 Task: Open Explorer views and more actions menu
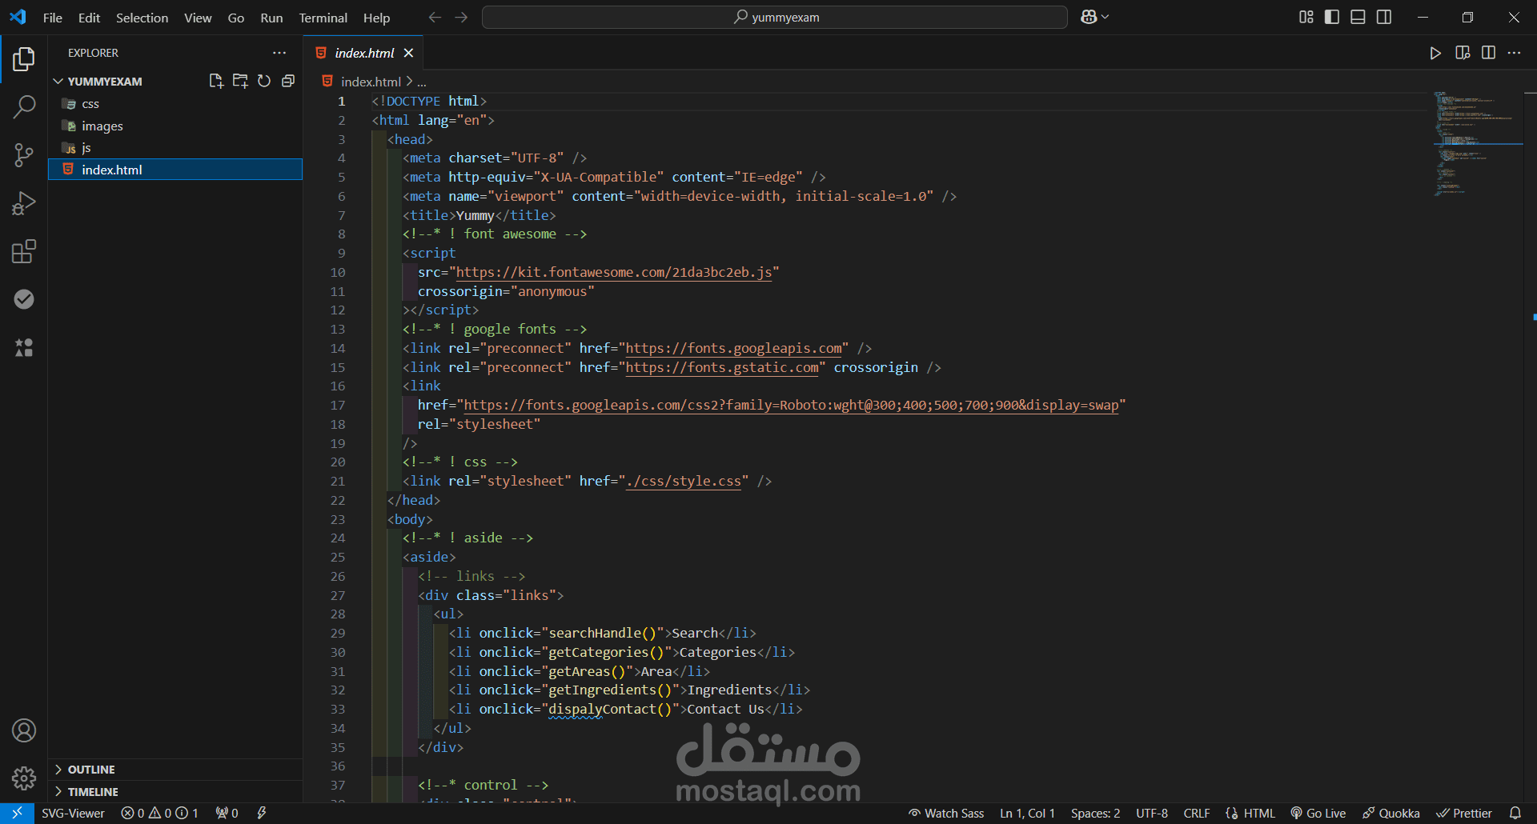point(279,53)
